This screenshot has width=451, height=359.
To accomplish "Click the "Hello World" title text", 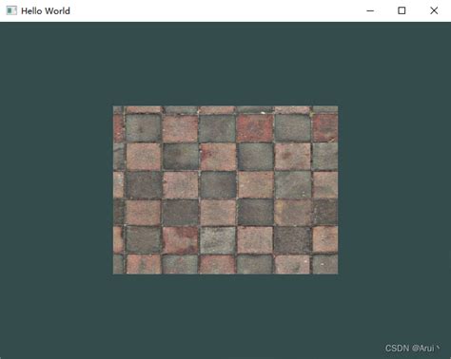I will 46,11.
